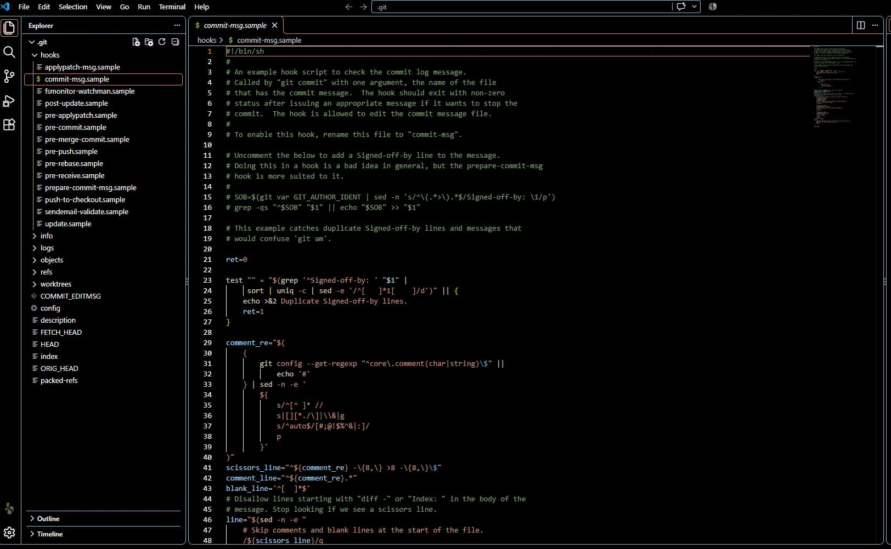Viewport: 891px width, 549px height.
Task: Select the commit-msg.sample editor tab
Action: (235, 25)
